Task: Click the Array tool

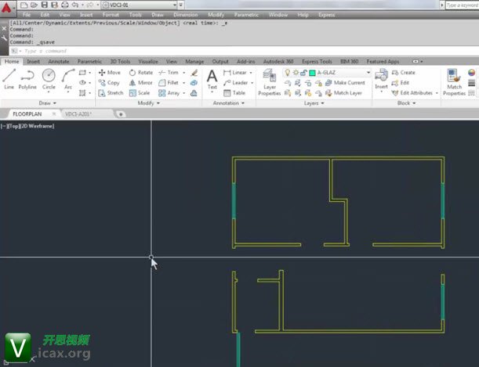Action: coord(169,93)
